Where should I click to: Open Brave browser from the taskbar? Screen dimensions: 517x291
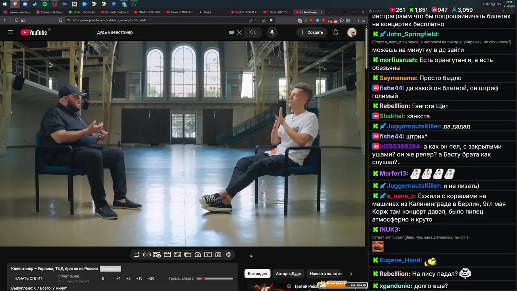pos(15,4)
